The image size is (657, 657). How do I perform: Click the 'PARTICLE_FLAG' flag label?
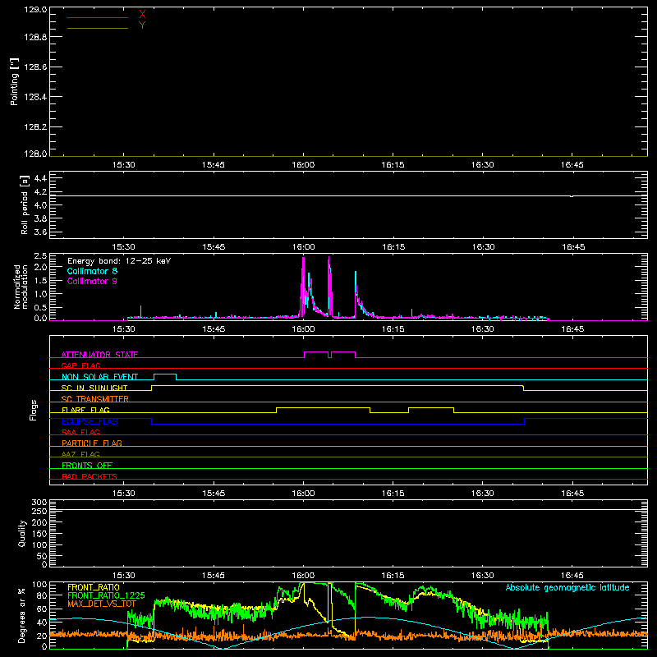coord(92,443)
